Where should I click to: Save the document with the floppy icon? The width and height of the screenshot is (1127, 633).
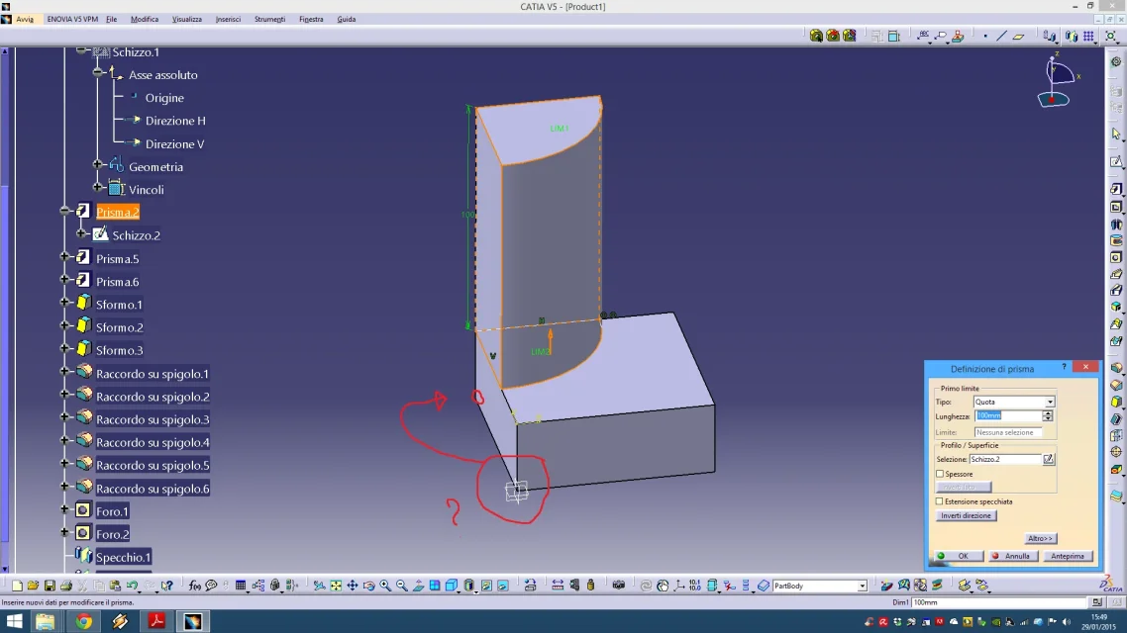[x=50, y=586]
